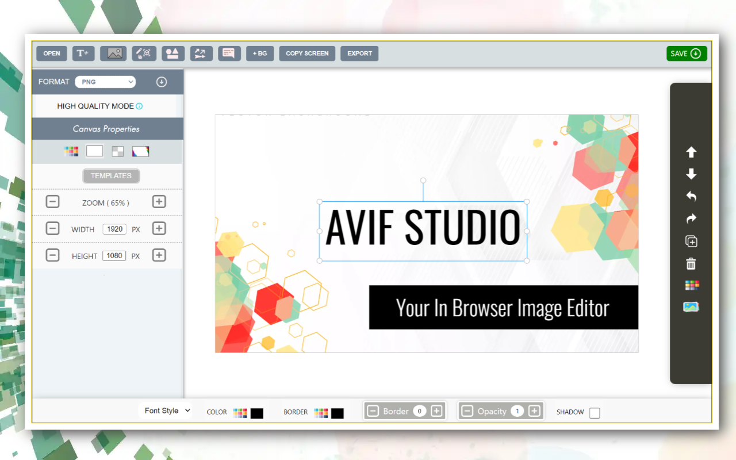The width and height of the screenshot is (736, 460).
Task: Undo the last action using sidebar arrow
Action: [691, 196]
